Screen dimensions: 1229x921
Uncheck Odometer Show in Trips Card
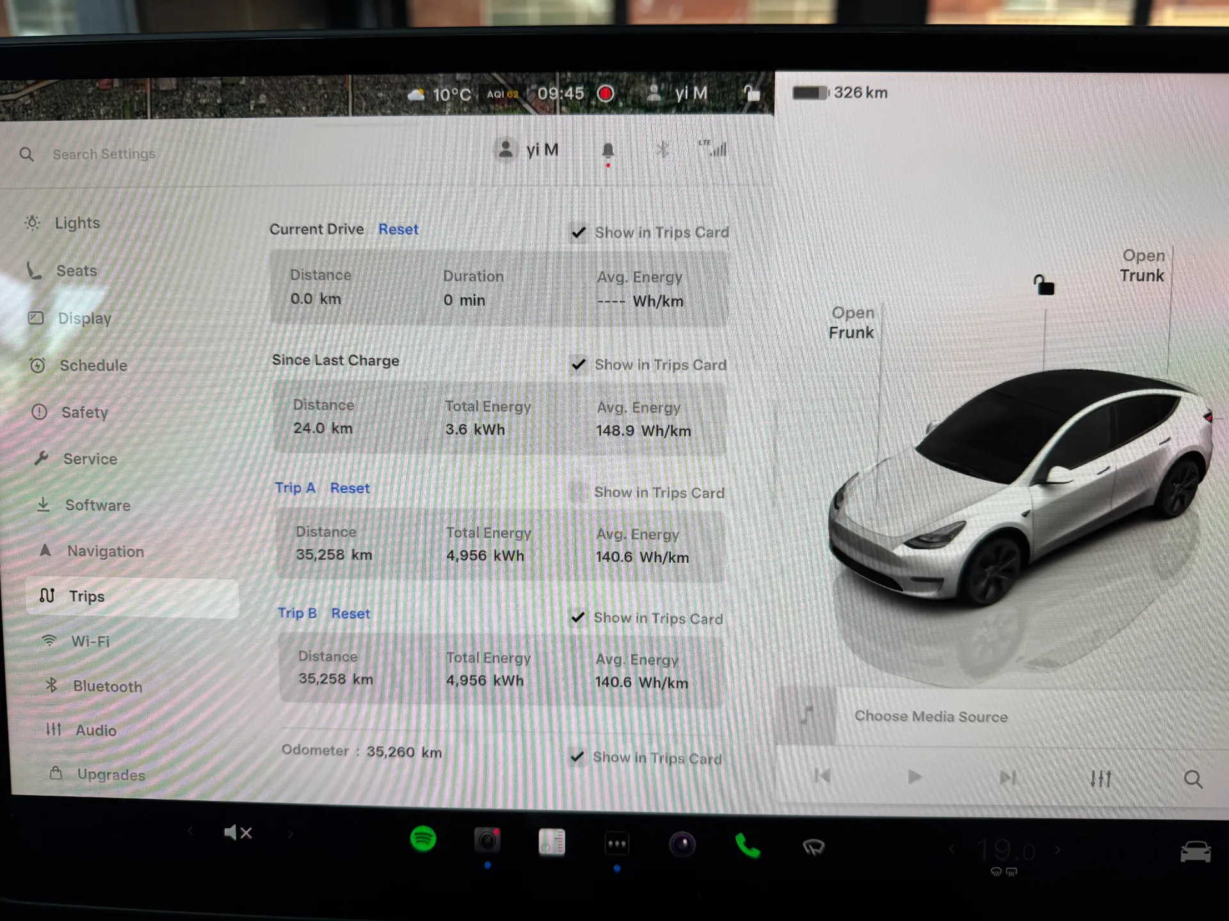pyautogui.click(x=577, y=757)
